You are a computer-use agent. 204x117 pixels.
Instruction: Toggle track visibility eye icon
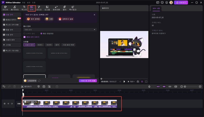[x=8, y=103]
